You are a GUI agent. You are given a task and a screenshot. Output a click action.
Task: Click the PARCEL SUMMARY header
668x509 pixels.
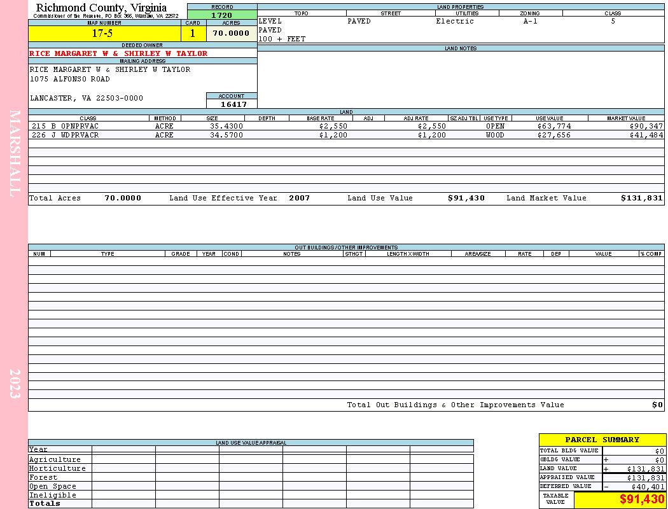point(602,440)
